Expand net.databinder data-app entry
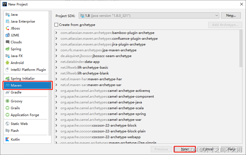Viewport: 246px width, 155px height. coord(56,62)
